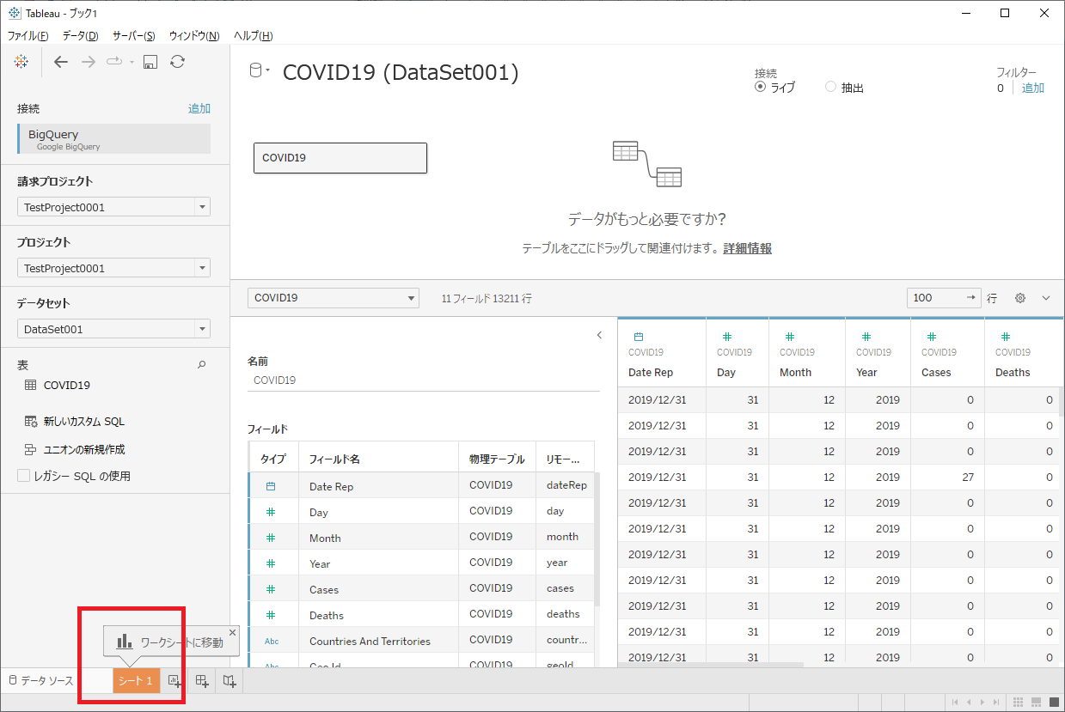Refresh the data source using the circular arrow
Image resolution: width=1065 pixels, height=712 pixels.
(x=177, y=61)
